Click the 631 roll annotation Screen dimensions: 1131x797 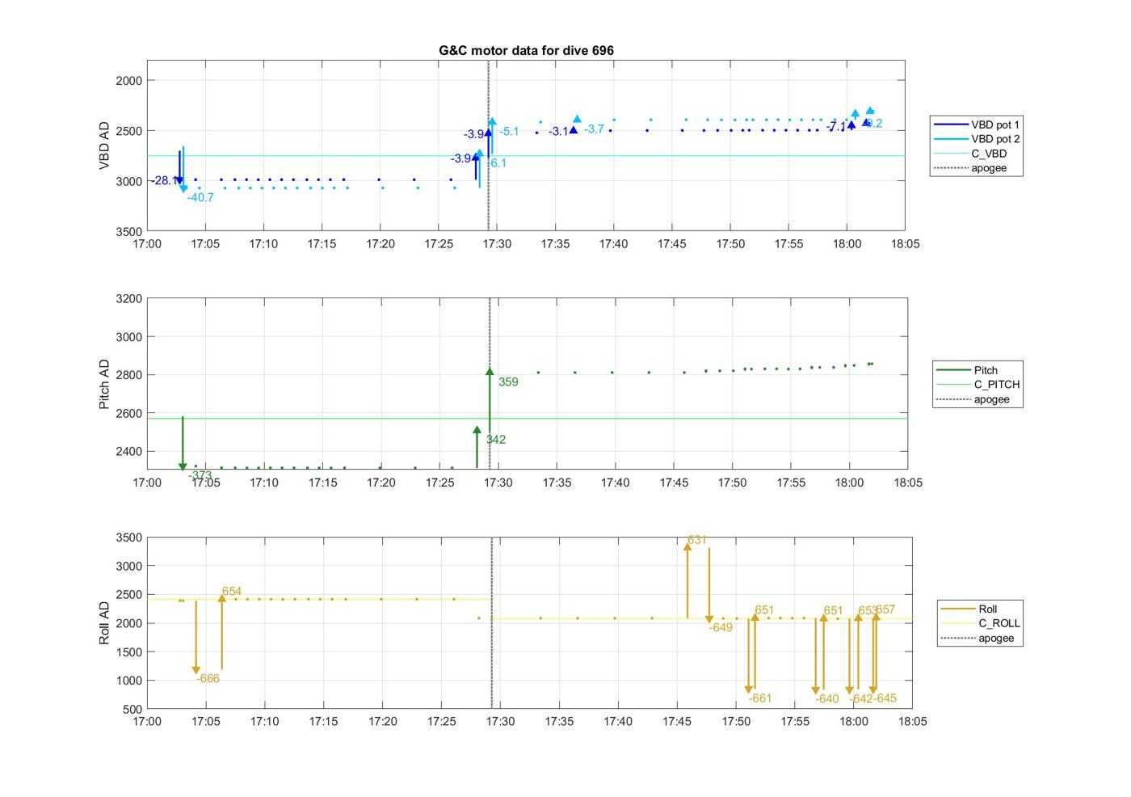coord(696,540)
